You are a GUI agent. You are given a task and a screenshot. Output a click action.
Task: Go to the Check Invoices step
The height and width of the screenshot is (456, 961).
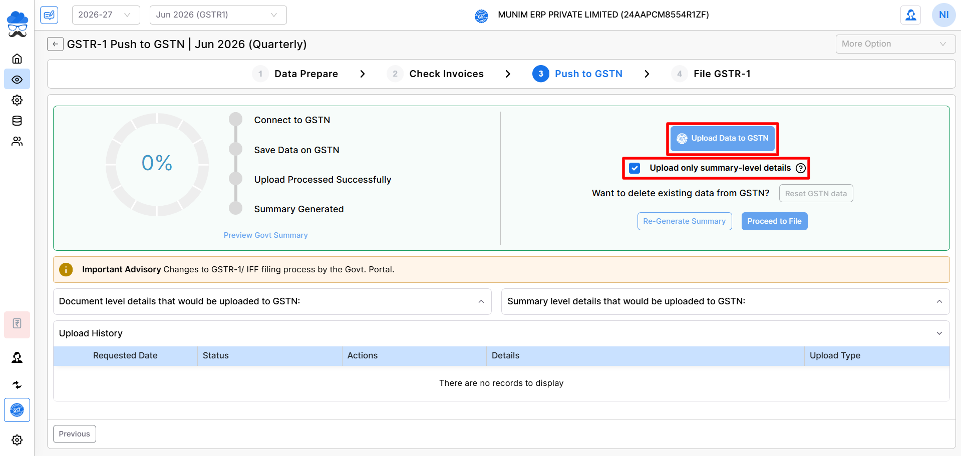coord(435,74)
